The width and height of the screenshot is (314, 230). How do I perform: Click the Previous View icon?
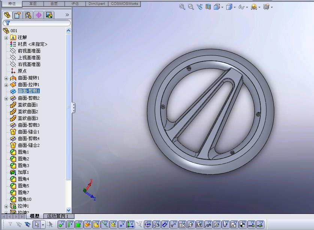200,7
